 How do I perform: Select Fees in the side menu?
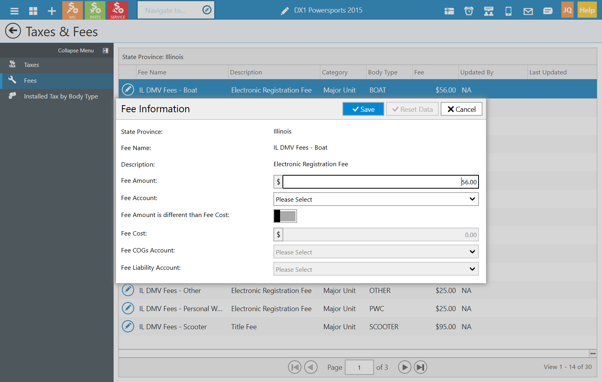57,81
